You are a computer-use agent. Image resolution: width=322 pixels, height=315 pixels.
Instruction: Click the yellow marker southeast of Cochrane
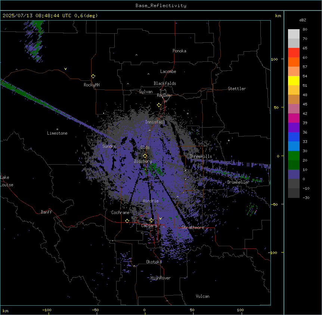tap(127, 221)
